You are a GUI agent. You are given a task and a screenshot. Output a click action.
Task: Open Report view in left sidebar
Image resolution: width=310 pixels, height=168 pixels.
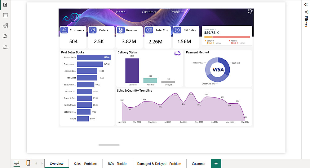pos(5,5)
